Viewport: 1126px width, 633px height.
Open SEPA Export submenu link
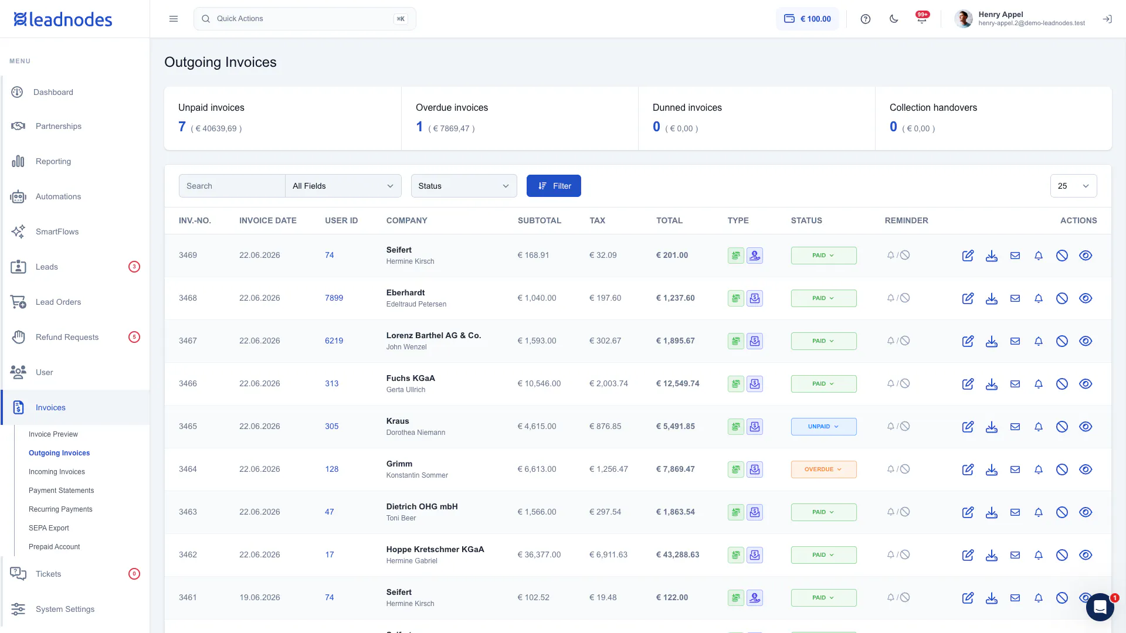(x=49, y=528)
